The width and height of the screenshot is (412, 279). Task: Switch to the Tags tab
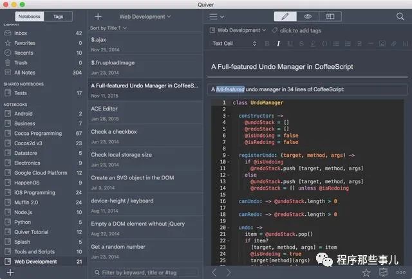[58, 17]
